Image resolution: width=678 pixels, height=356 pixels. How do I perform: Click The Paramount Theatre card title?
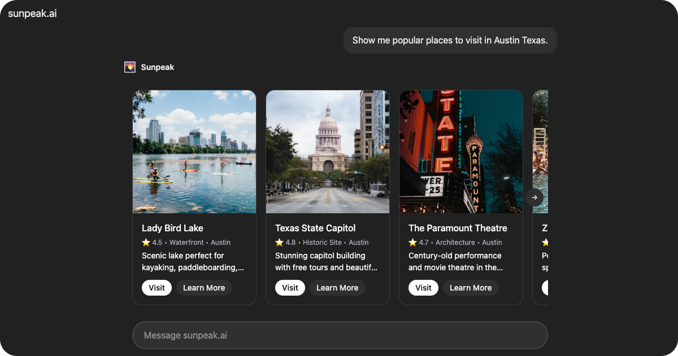tap(458, 228)
